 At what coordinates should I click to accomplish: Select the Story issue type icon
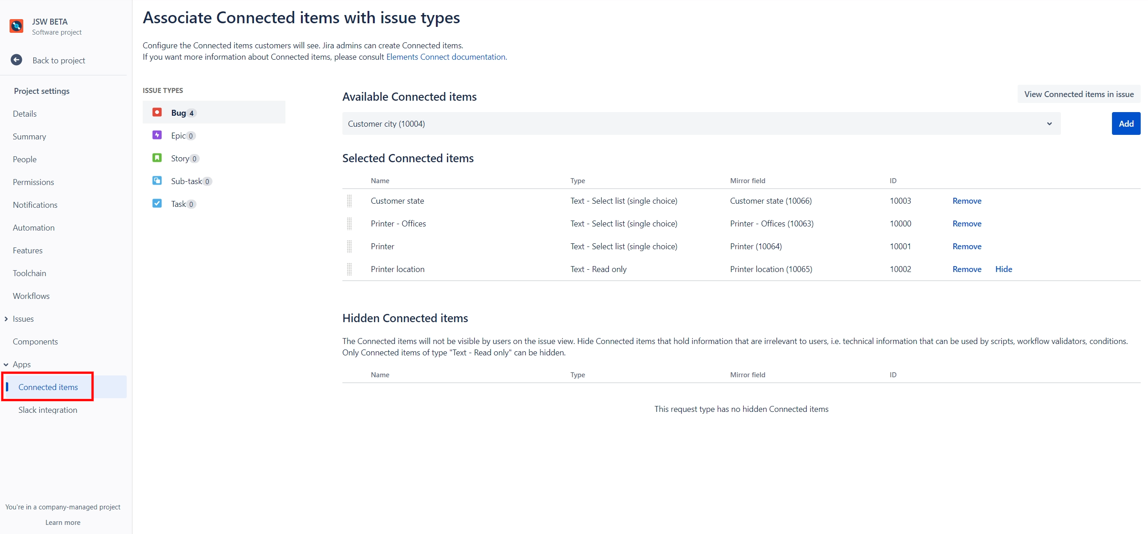[157, 158]
